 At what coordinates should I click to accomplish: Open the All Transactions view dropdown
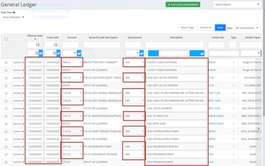[x=248, y=28]
